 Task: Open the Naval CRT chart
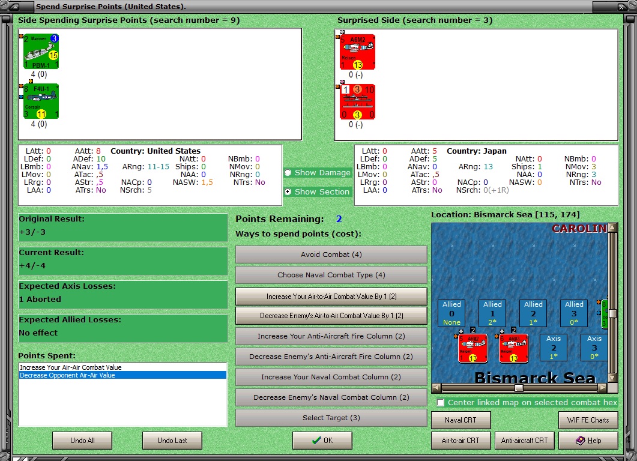[460, 420]
